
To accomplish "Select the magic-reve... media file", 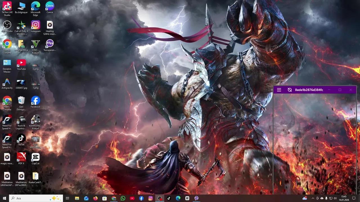I will [7, 159].
